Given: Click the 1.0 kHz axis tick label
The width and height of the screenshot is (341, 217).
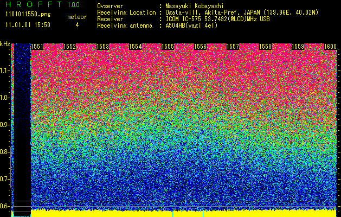Looking at the screenshot, I should 5,98.
